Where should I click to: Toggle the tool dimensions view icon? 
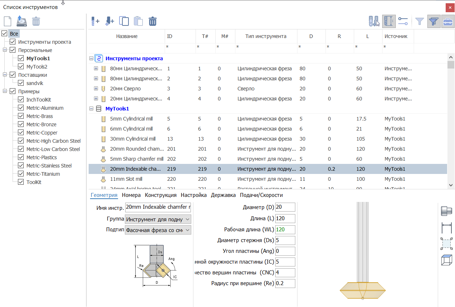coord(389,22)
